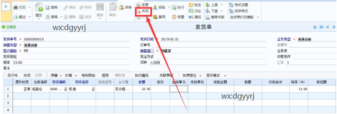Click 仅子件 in the grid toolbar
Viewport: 337px width, 114px height.
[x=13, y=75]
